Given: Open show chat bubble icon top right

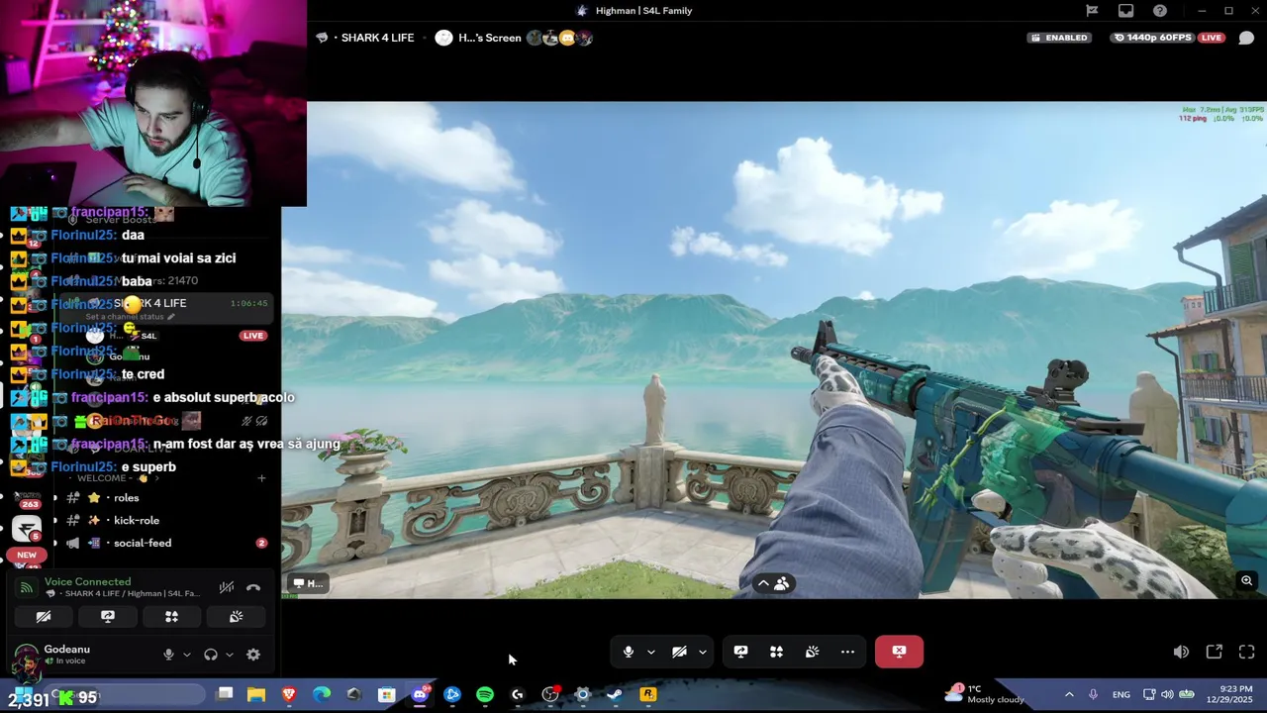Looking at the screenshot, I should point(1246,38).
